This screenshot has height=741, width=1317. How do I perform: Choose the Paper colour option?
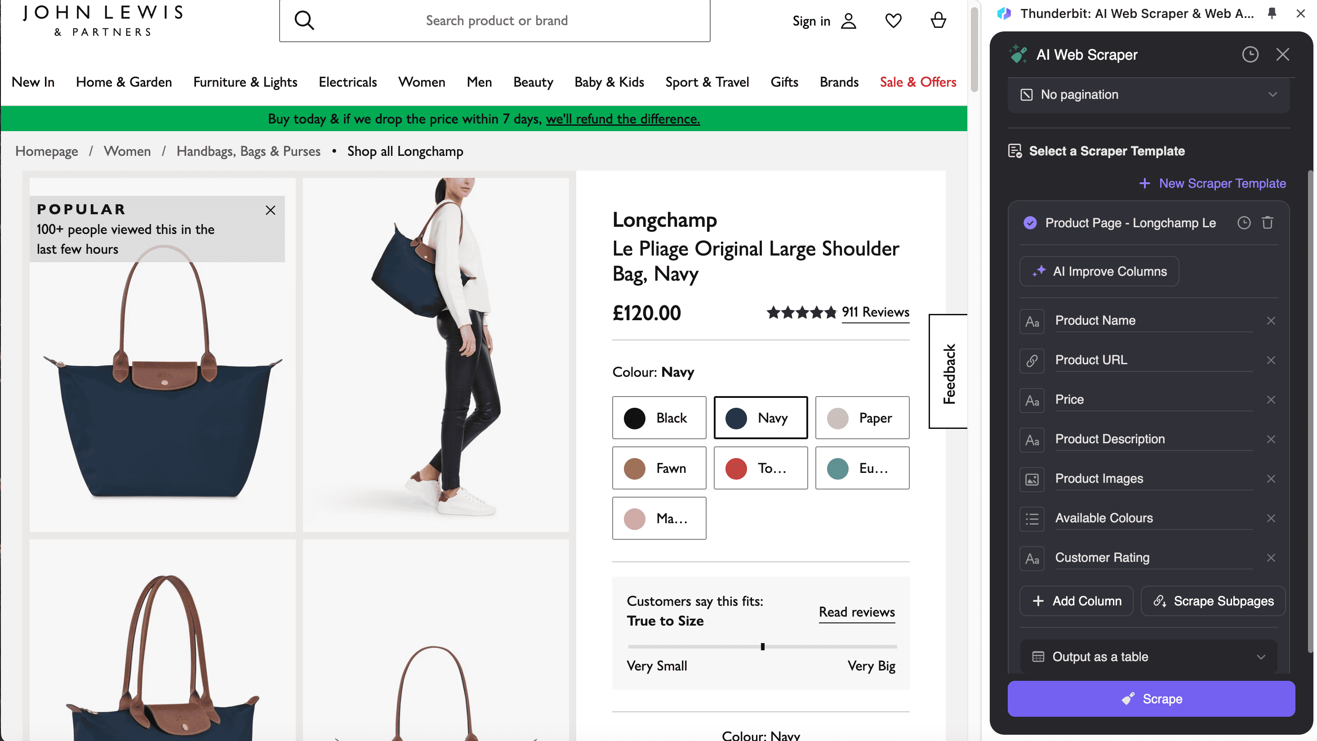click(863, 418)
